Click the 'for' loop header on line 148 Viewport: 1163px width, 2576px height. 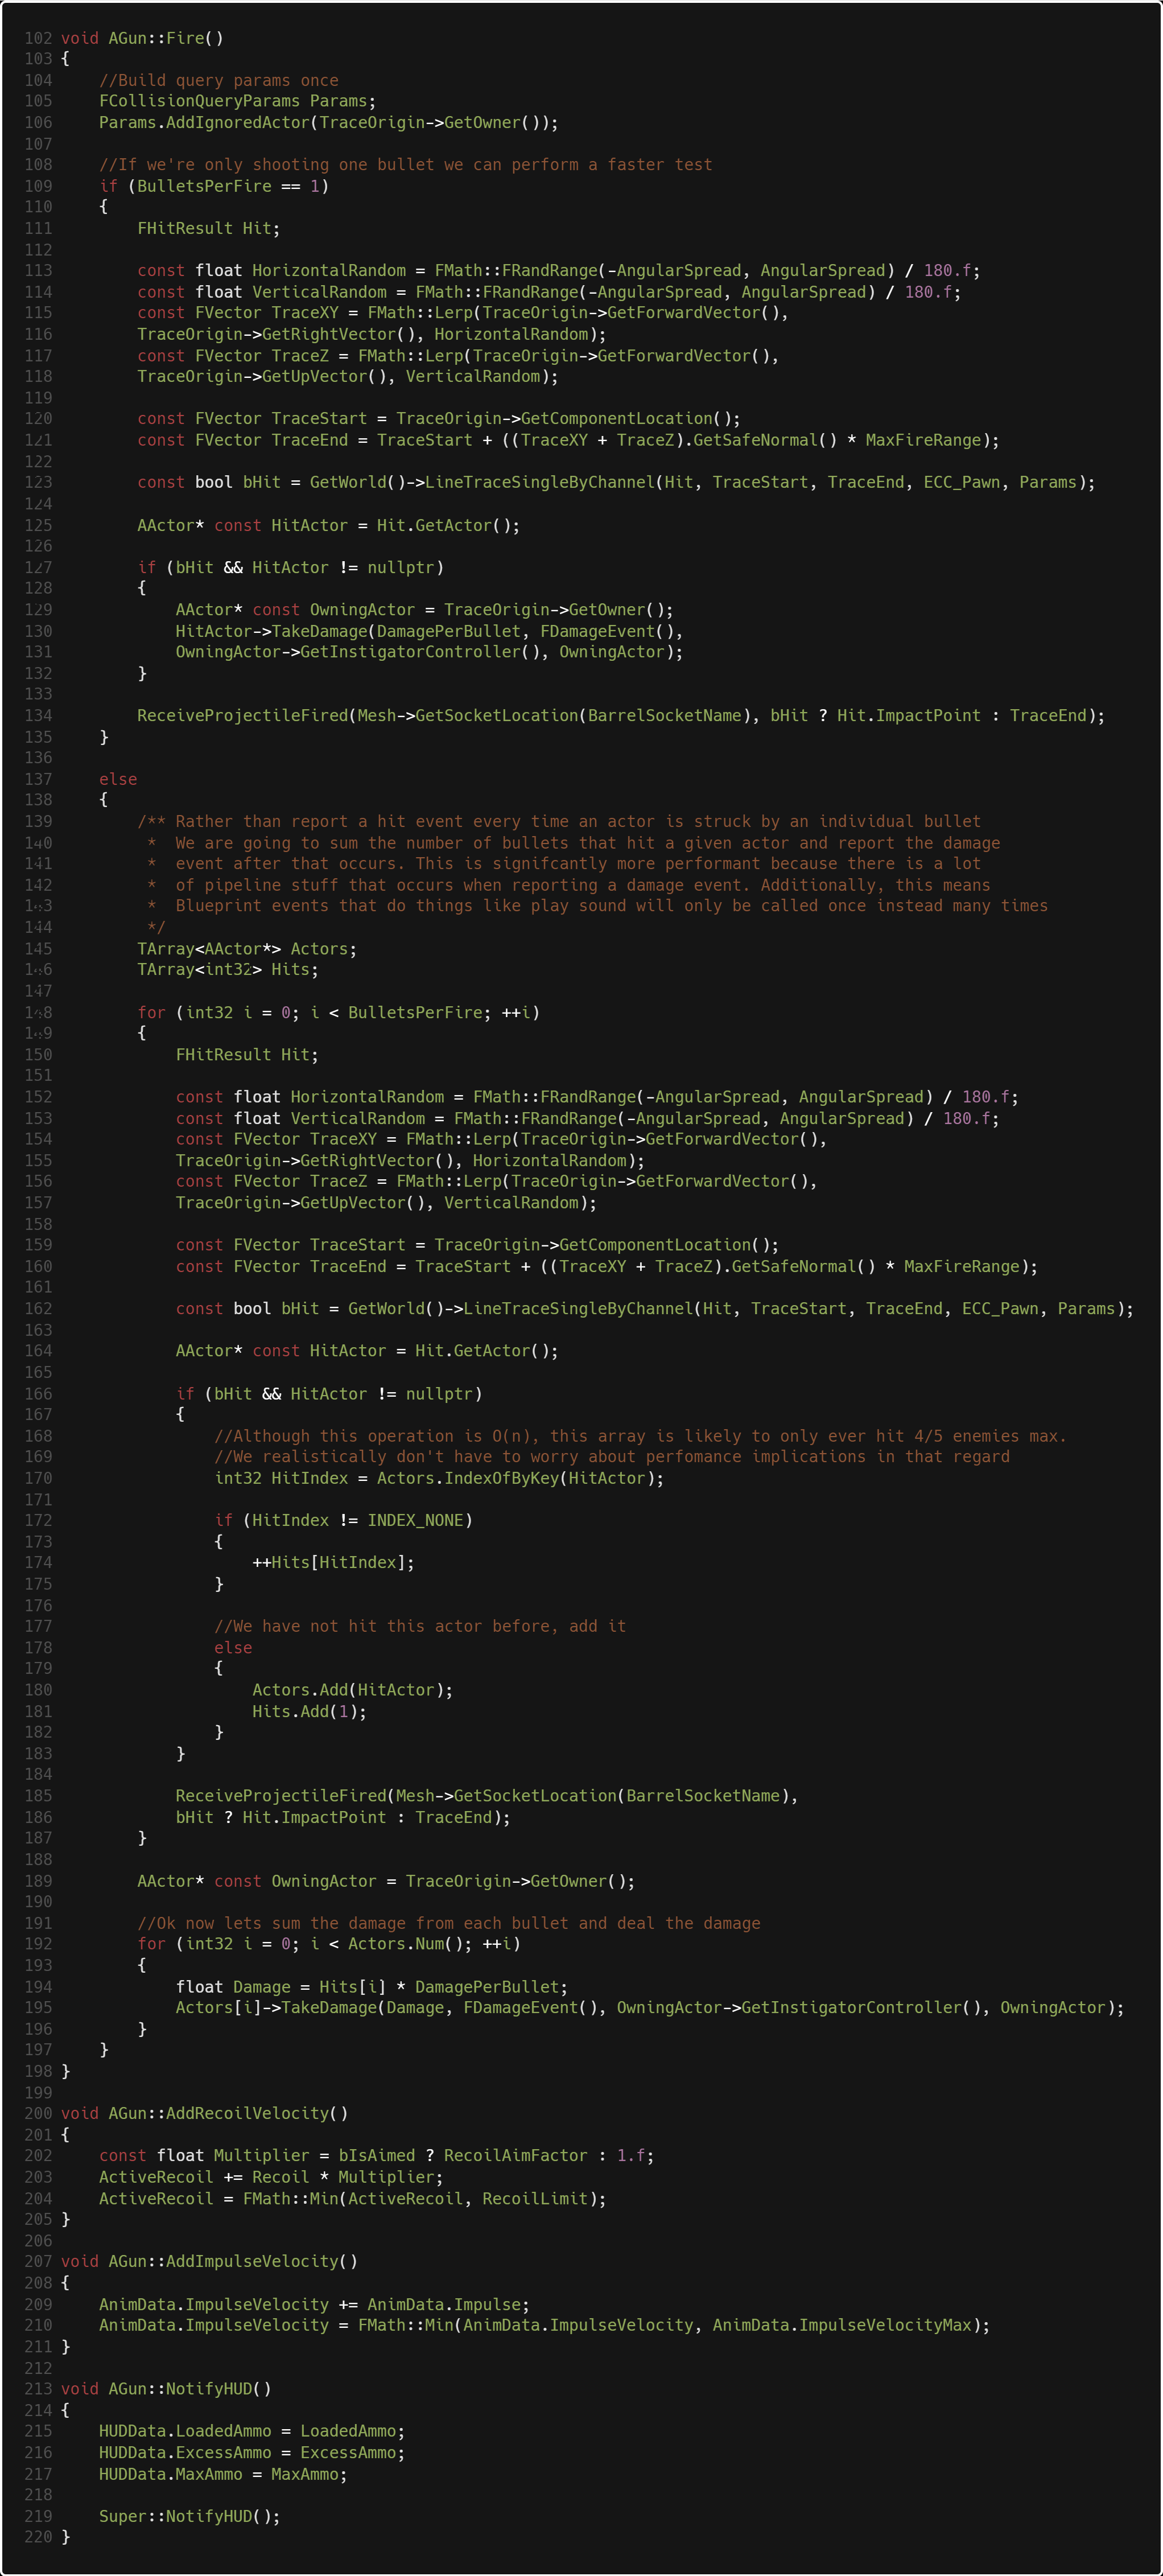339,1012
